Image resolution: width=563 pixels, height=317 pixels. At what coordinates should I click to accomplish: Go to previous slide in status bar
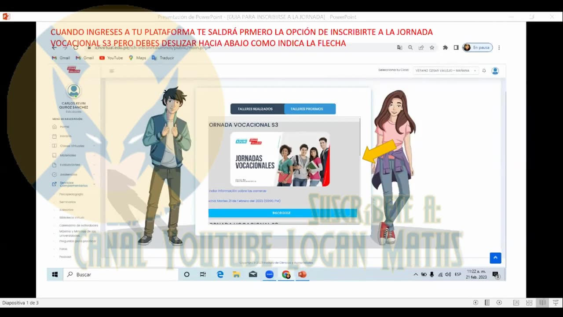tap(475, 302)
